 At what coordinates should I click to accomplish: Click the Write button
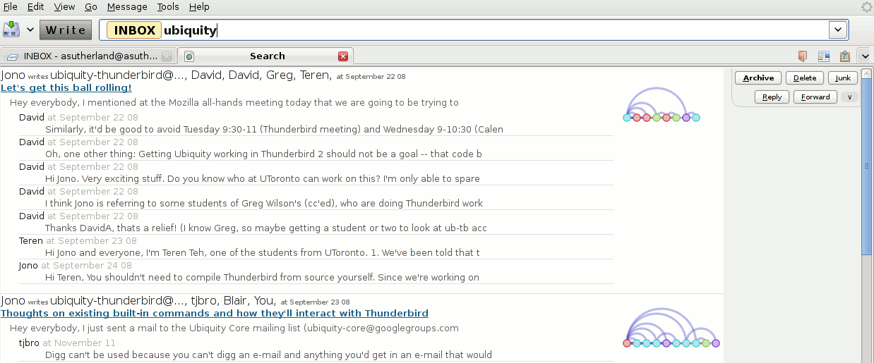66,30
